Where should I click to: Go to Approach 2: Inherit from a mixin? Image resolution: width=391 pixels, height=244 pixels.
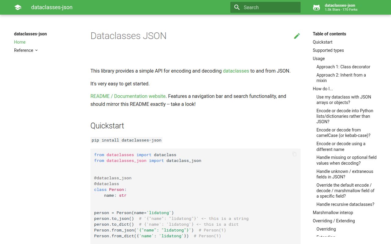341,78
